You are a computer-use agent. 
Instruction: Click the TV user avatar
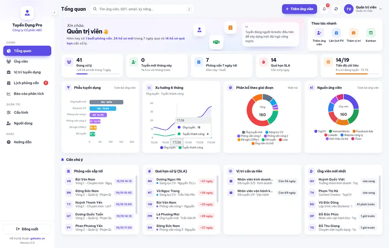tap(349, 9)
